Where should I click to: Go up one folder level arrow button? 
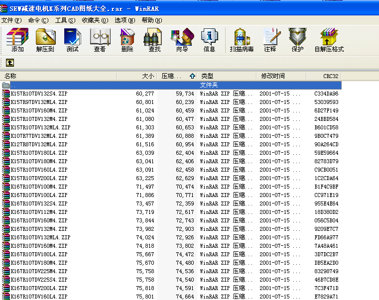(10, 63)
